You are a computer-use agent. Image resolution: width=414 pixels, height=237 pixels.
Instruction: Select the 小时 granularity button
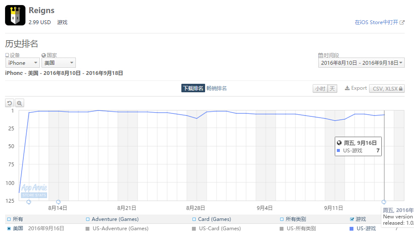320,88
